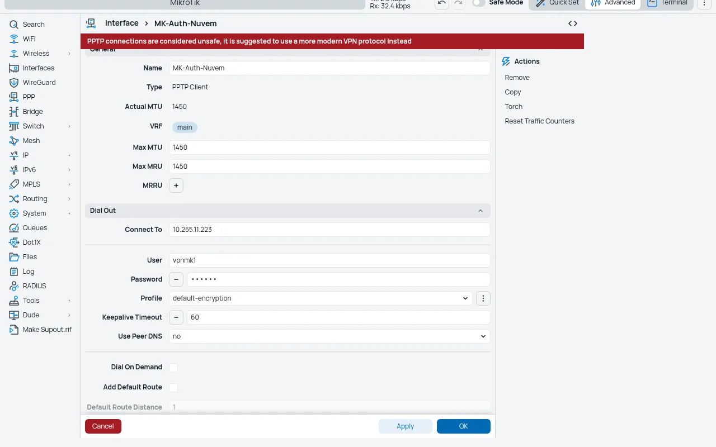Viewport: 716px width, 447px height.
Task: Expand the MPLS submenu arrow
Action: pos(69,184)
